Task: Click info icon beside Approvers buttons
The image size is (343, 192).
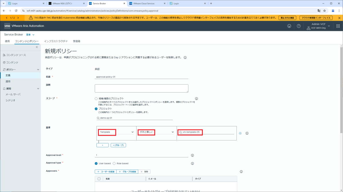Action: point(241,172)
